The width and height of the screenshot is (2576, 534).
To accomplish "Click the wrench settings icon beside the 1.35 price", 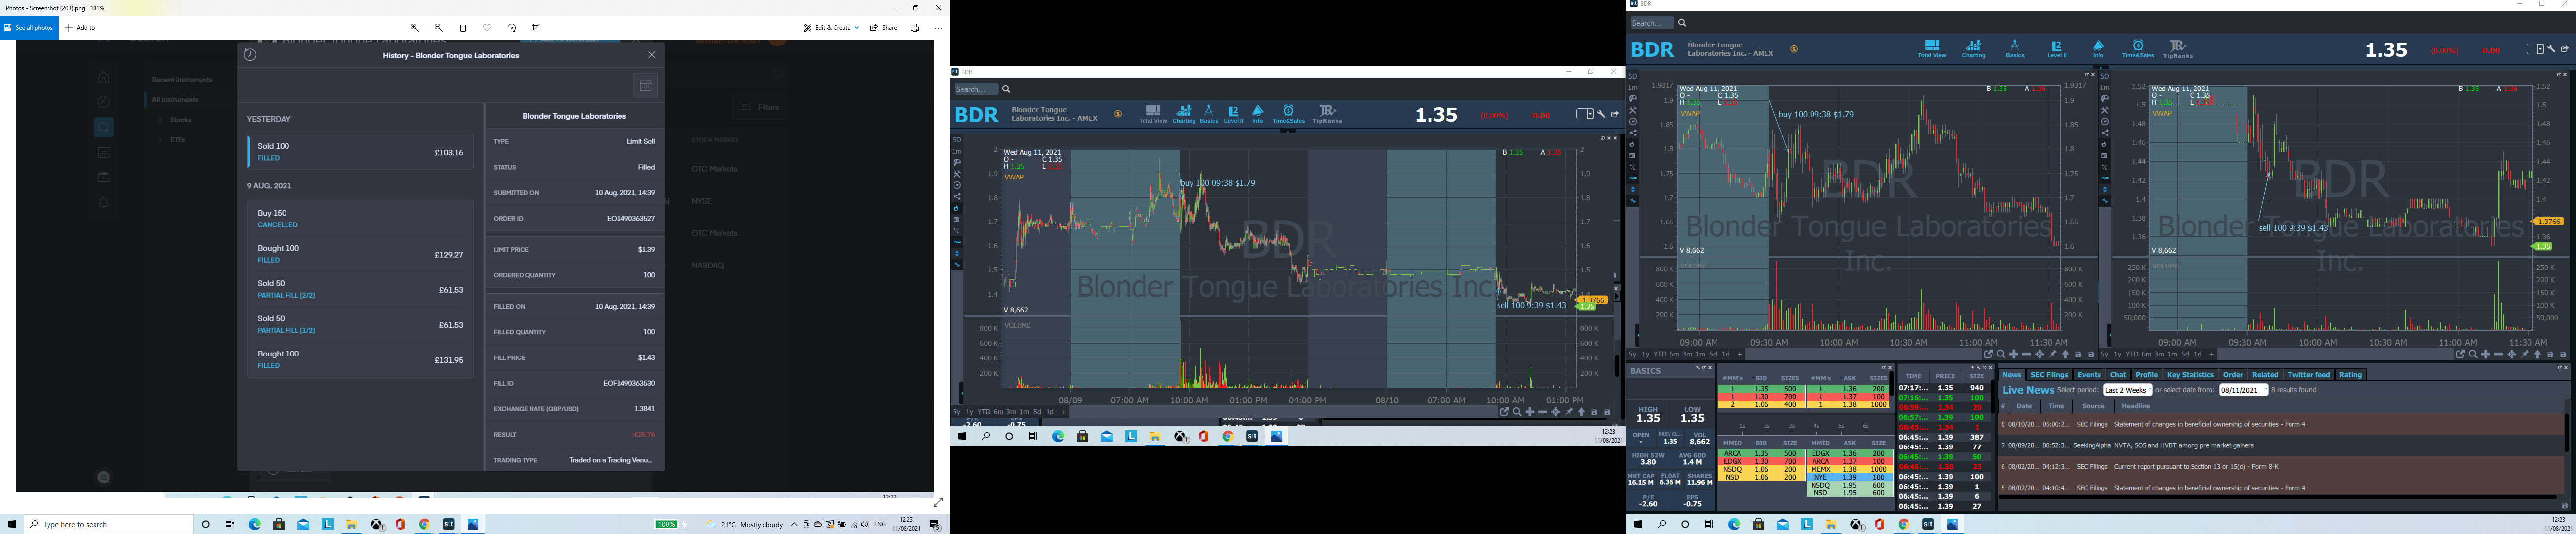I will [x=2552, y=49].
